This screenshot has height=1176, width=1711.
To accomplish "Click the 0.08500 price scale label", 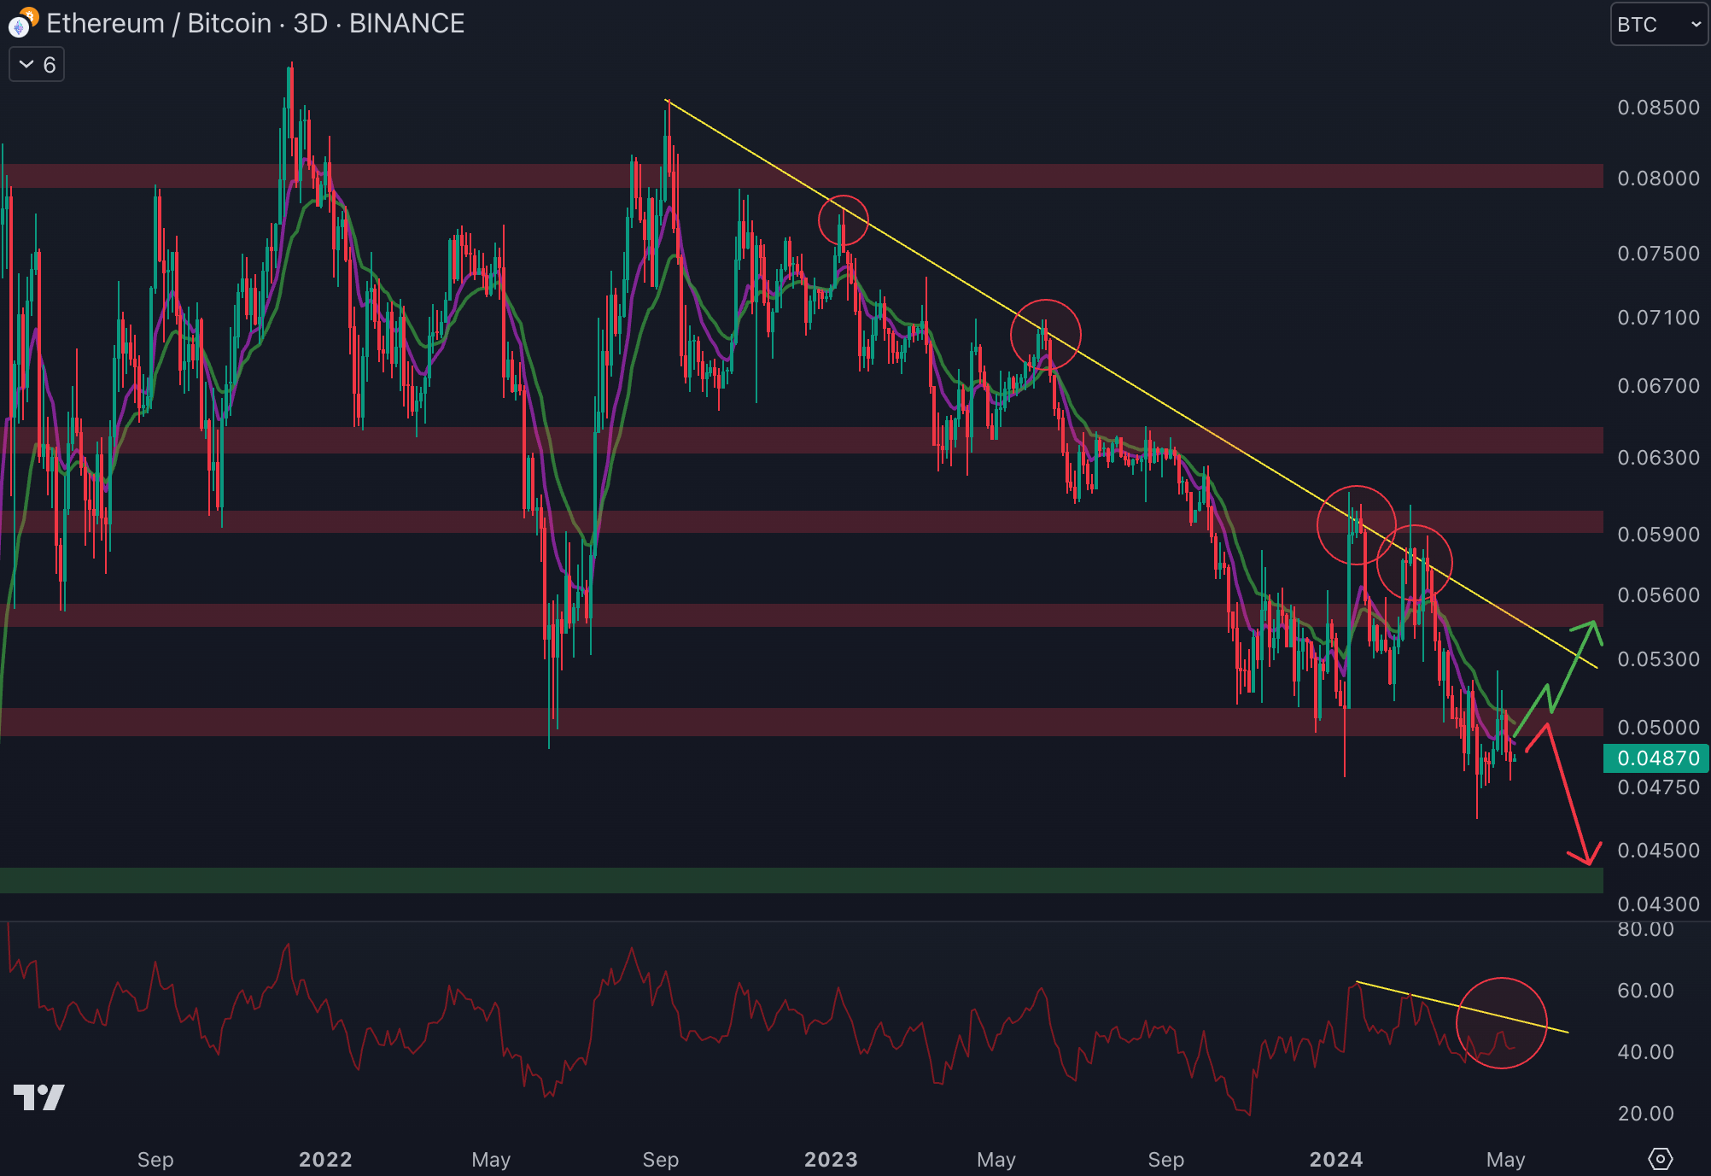I will (1657, 108).
